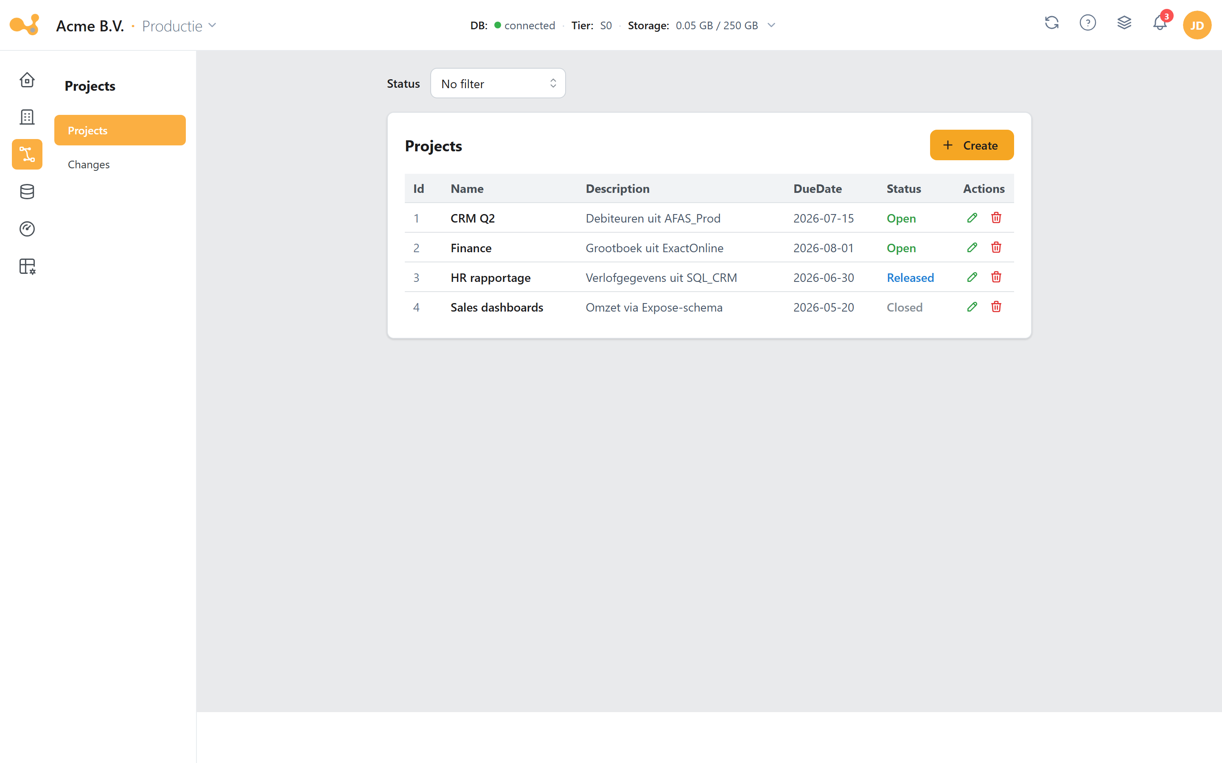Sort by the Status column header
Viewport: 1222px width, 763px height.
click(904, 189)
